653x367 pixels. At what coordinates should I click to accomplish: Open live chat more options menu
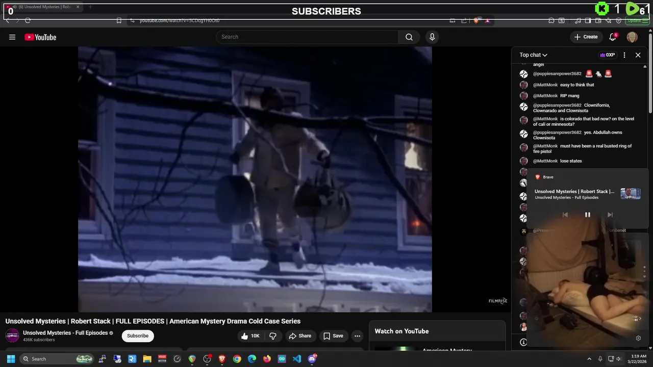(624, 55)
